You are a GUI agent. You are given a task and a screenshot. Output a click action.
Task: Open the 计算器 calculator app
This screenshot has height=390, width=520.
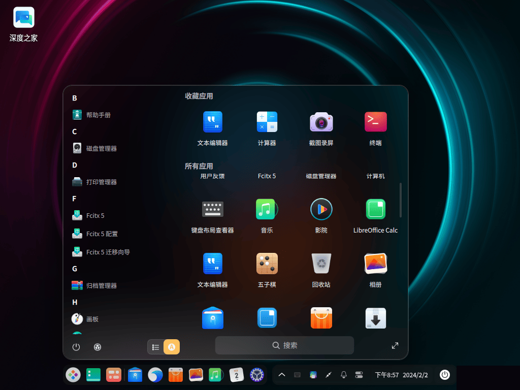pyautogui.click(x=267, y=122)
